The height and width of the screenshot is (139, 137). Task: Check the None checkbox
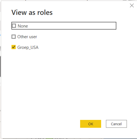(x=14, y=26)
